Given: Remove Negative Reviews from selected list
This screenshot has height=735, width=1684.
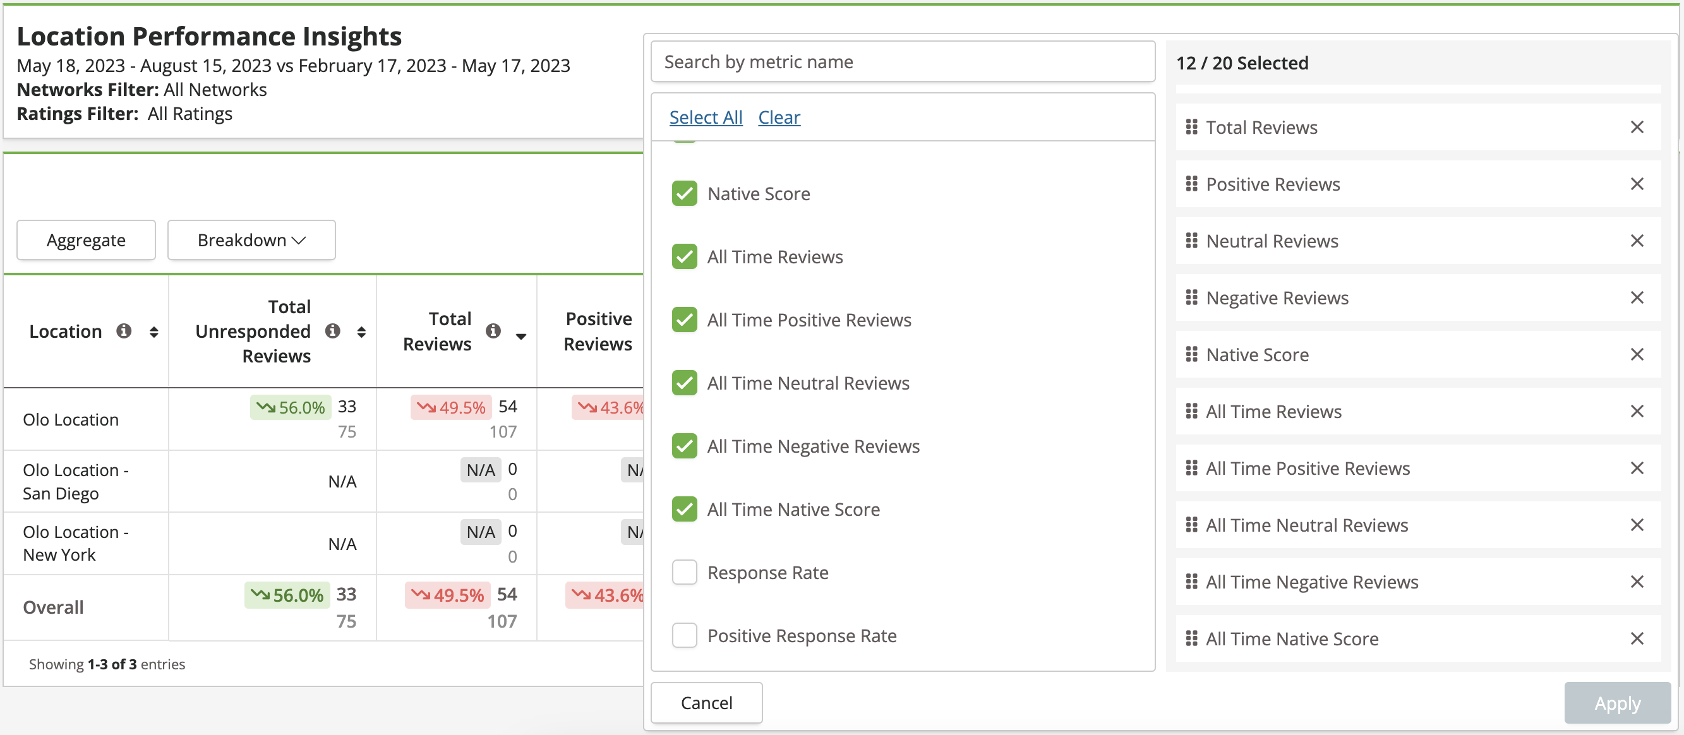Looking at the screenshot, I should (x=1636, y=297).
